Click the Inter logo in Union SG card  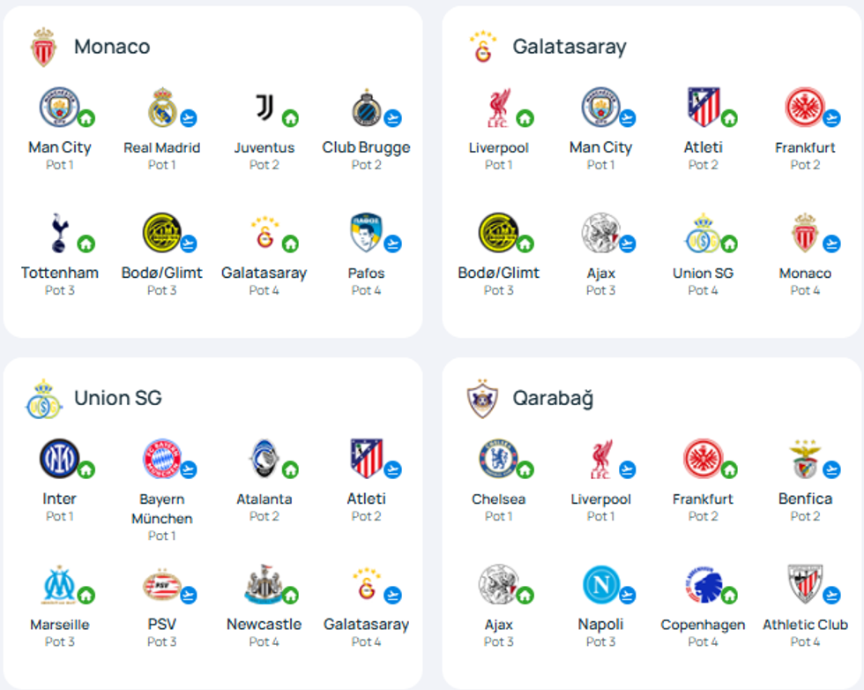58,460
